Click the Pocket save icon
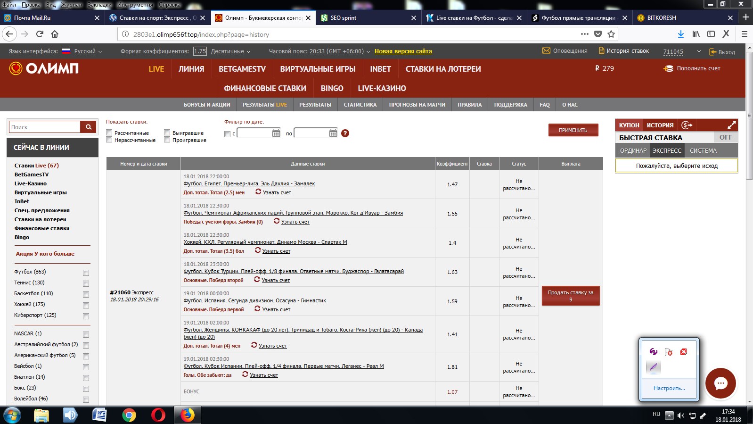Screen dimensions: 753x424 click(598, 34)
